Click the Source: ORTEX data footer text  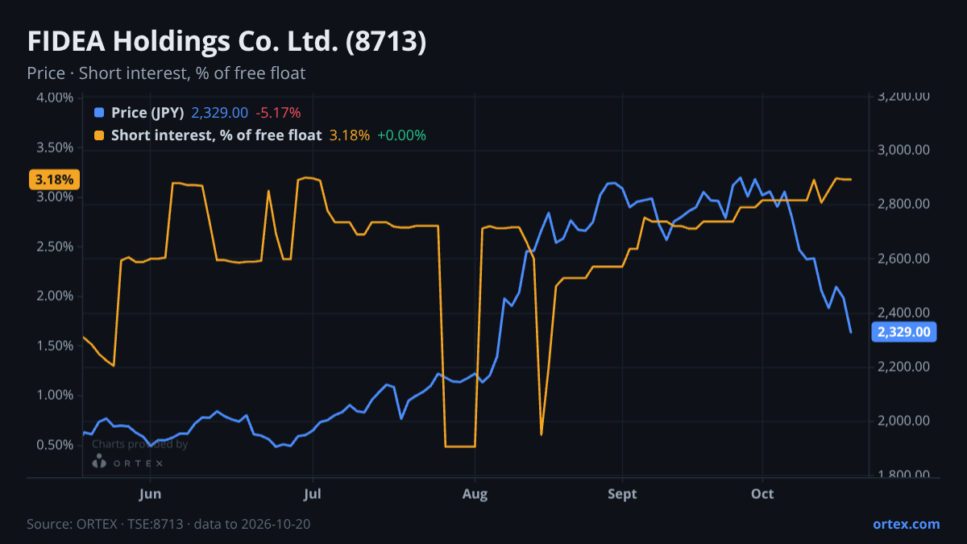click(168, 524)
